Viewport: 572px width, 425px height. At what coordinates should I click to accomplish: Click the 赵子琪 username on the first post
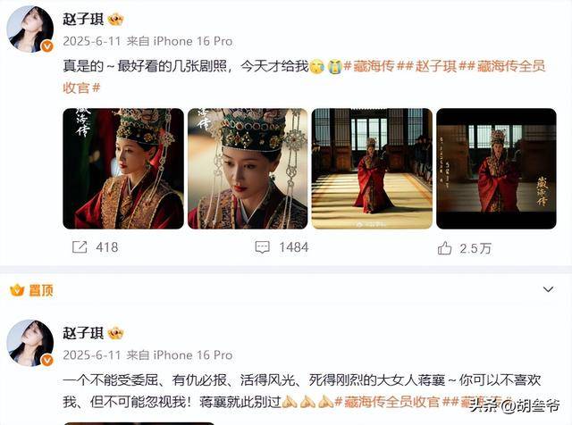[x=83, y=19]
